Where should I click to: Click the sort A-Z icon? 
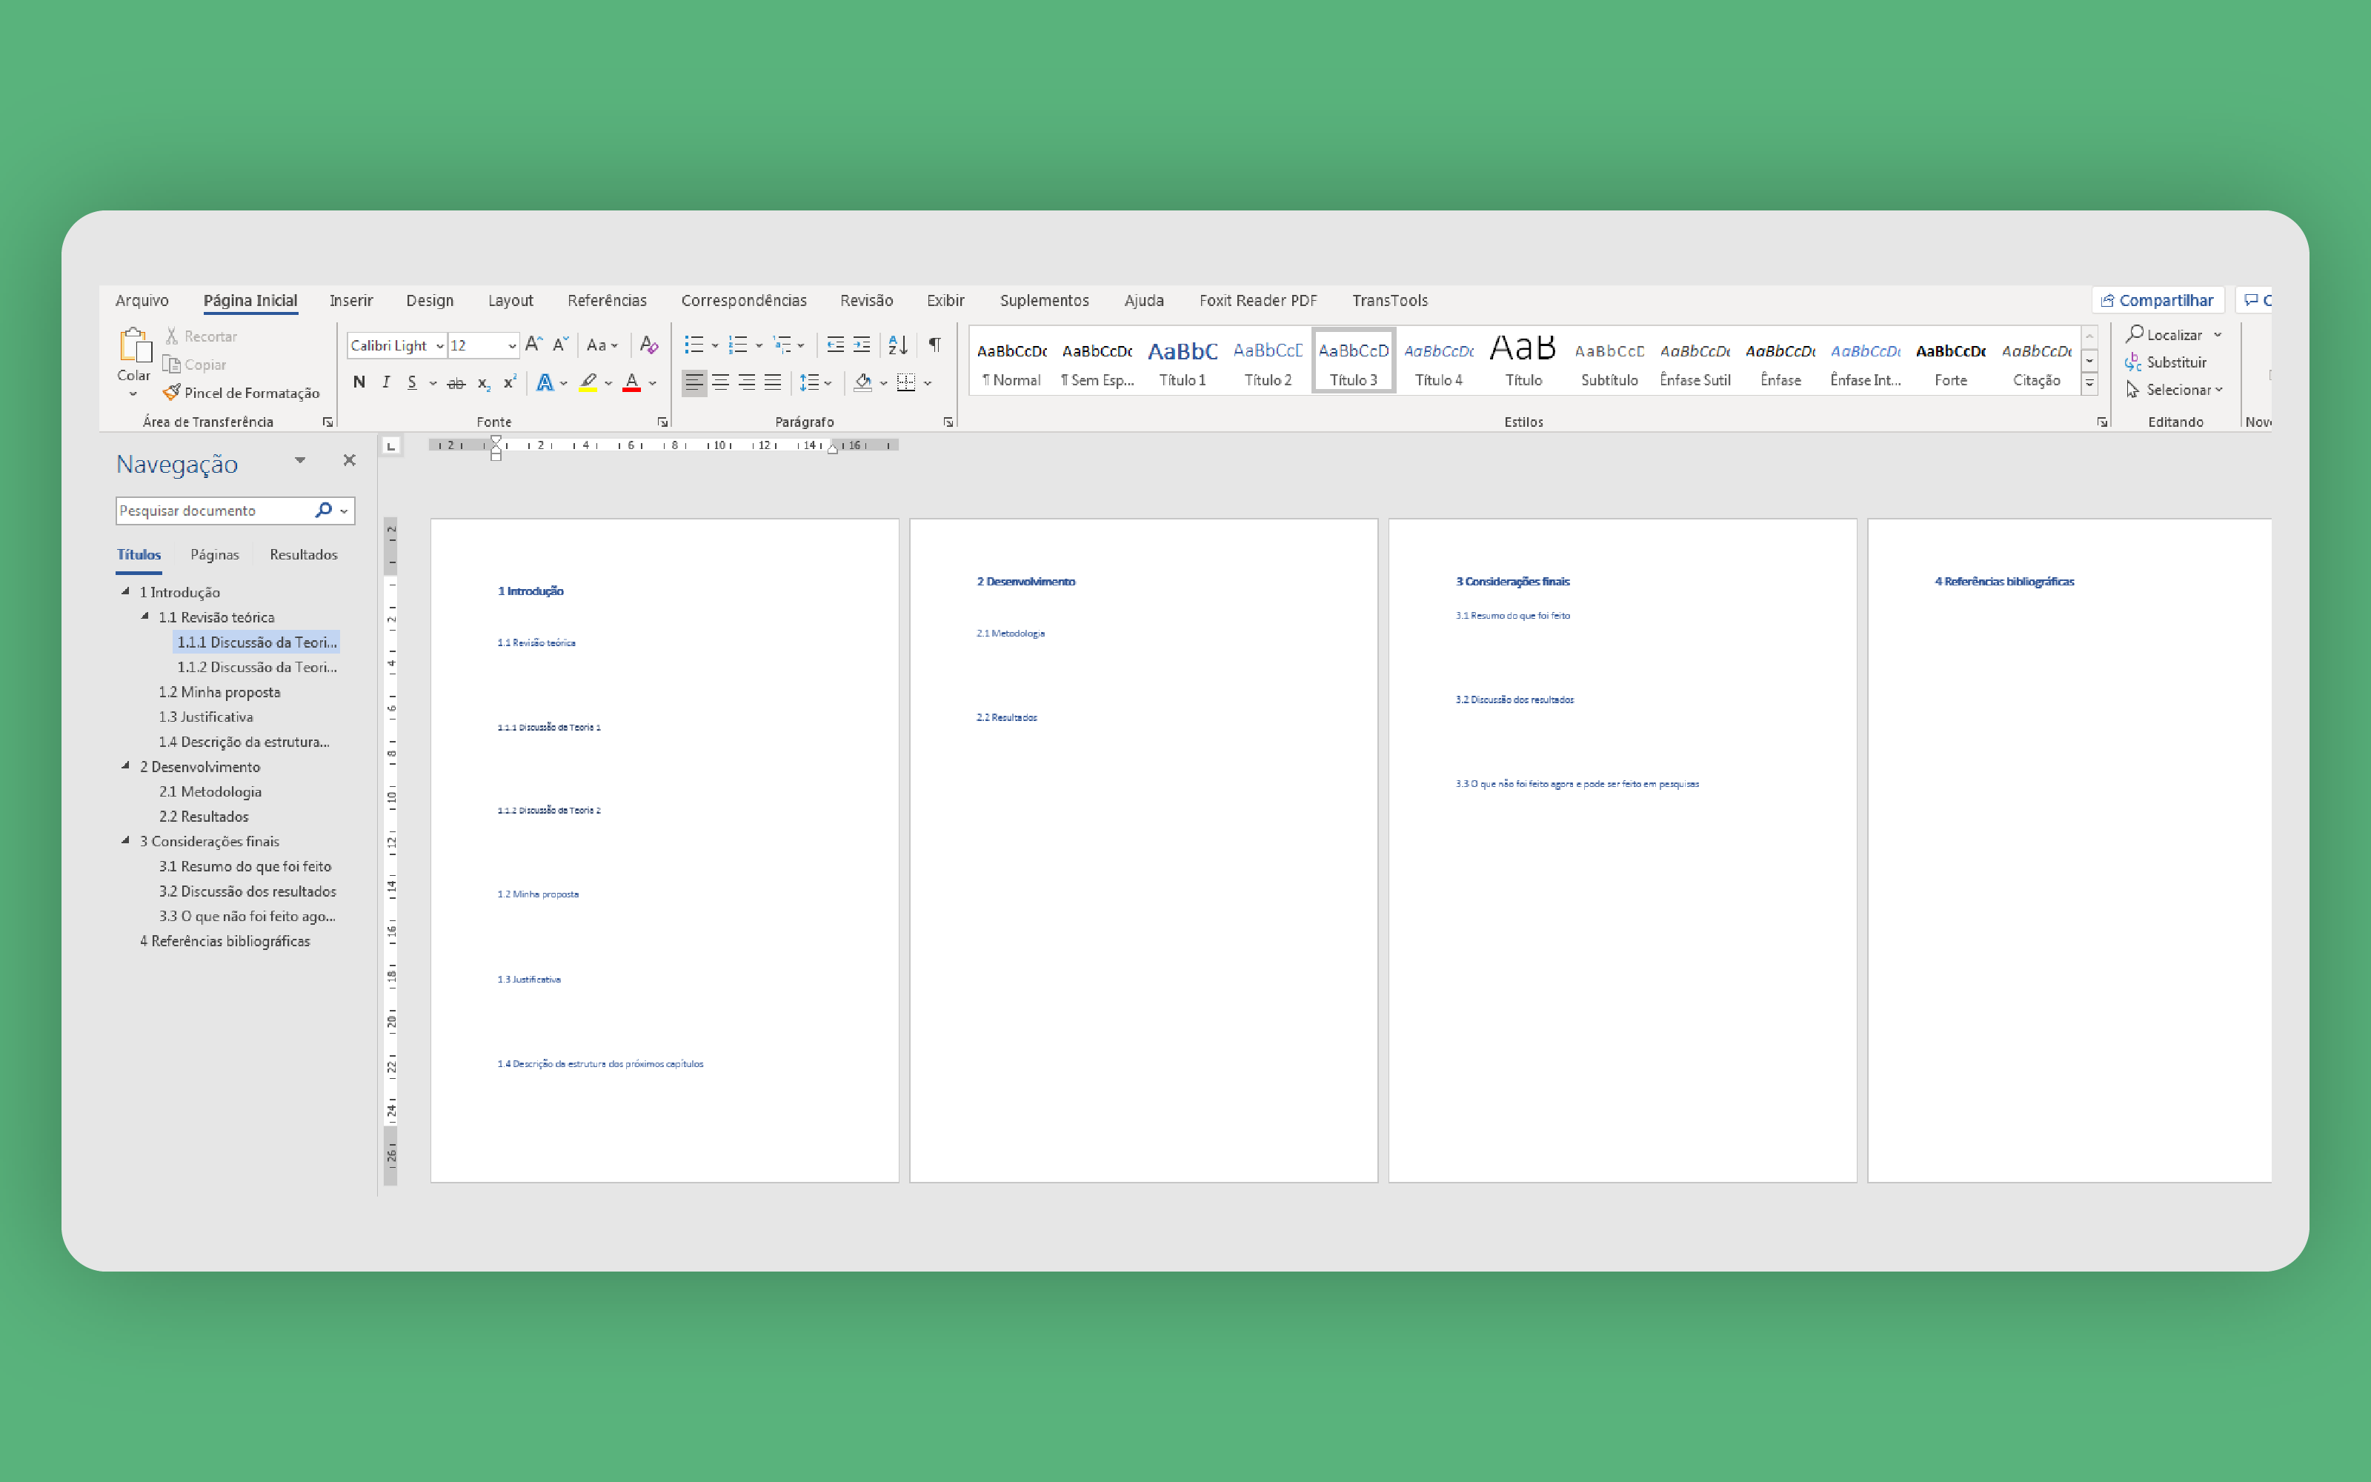click(897, 344)
